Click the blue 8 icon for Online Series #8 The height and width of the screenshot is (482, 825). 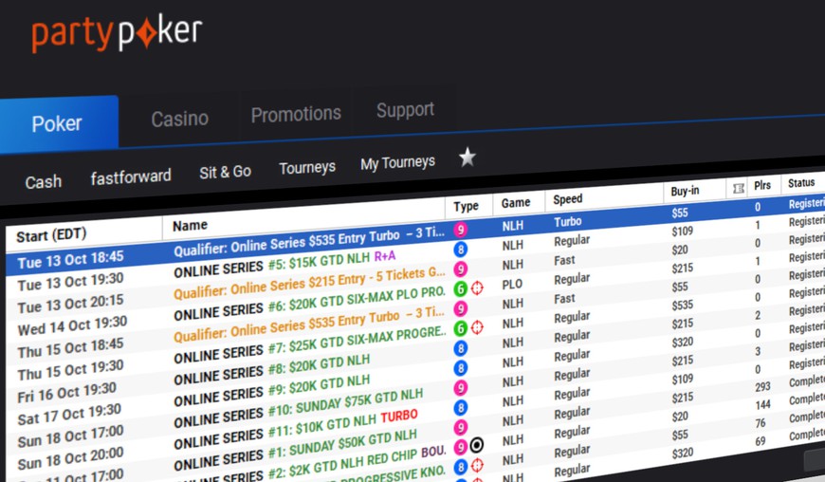pyautogui.click(x=460, y=348)
